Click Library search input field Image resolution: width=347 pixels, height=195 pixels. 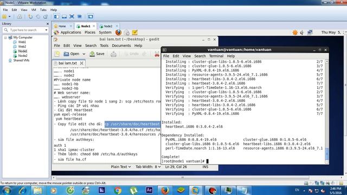(27, 30)
